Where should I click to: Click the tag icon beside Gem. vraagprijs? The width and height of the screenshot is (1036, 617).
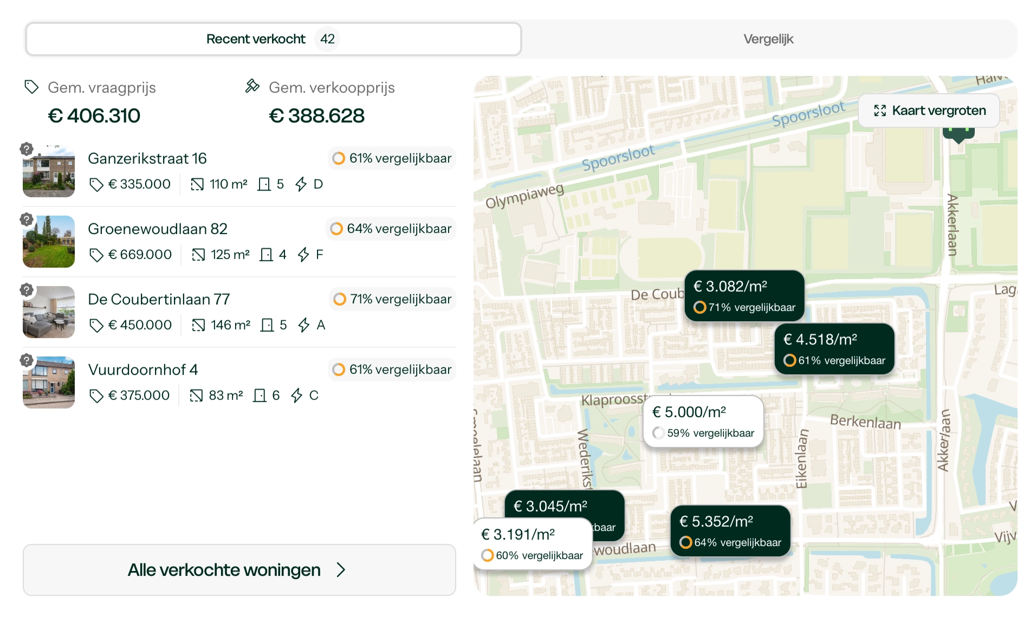tap(31, 87)
